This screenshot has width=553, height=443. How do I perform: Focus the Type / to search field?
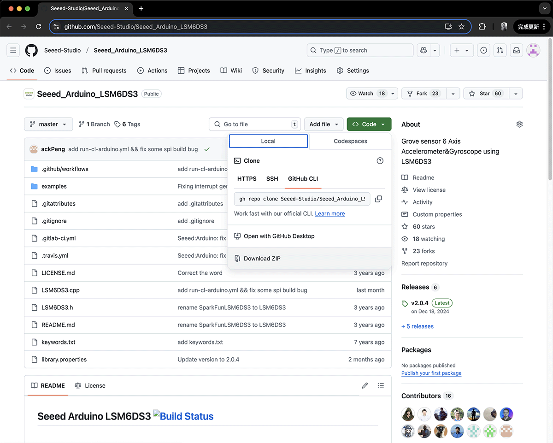360,50
